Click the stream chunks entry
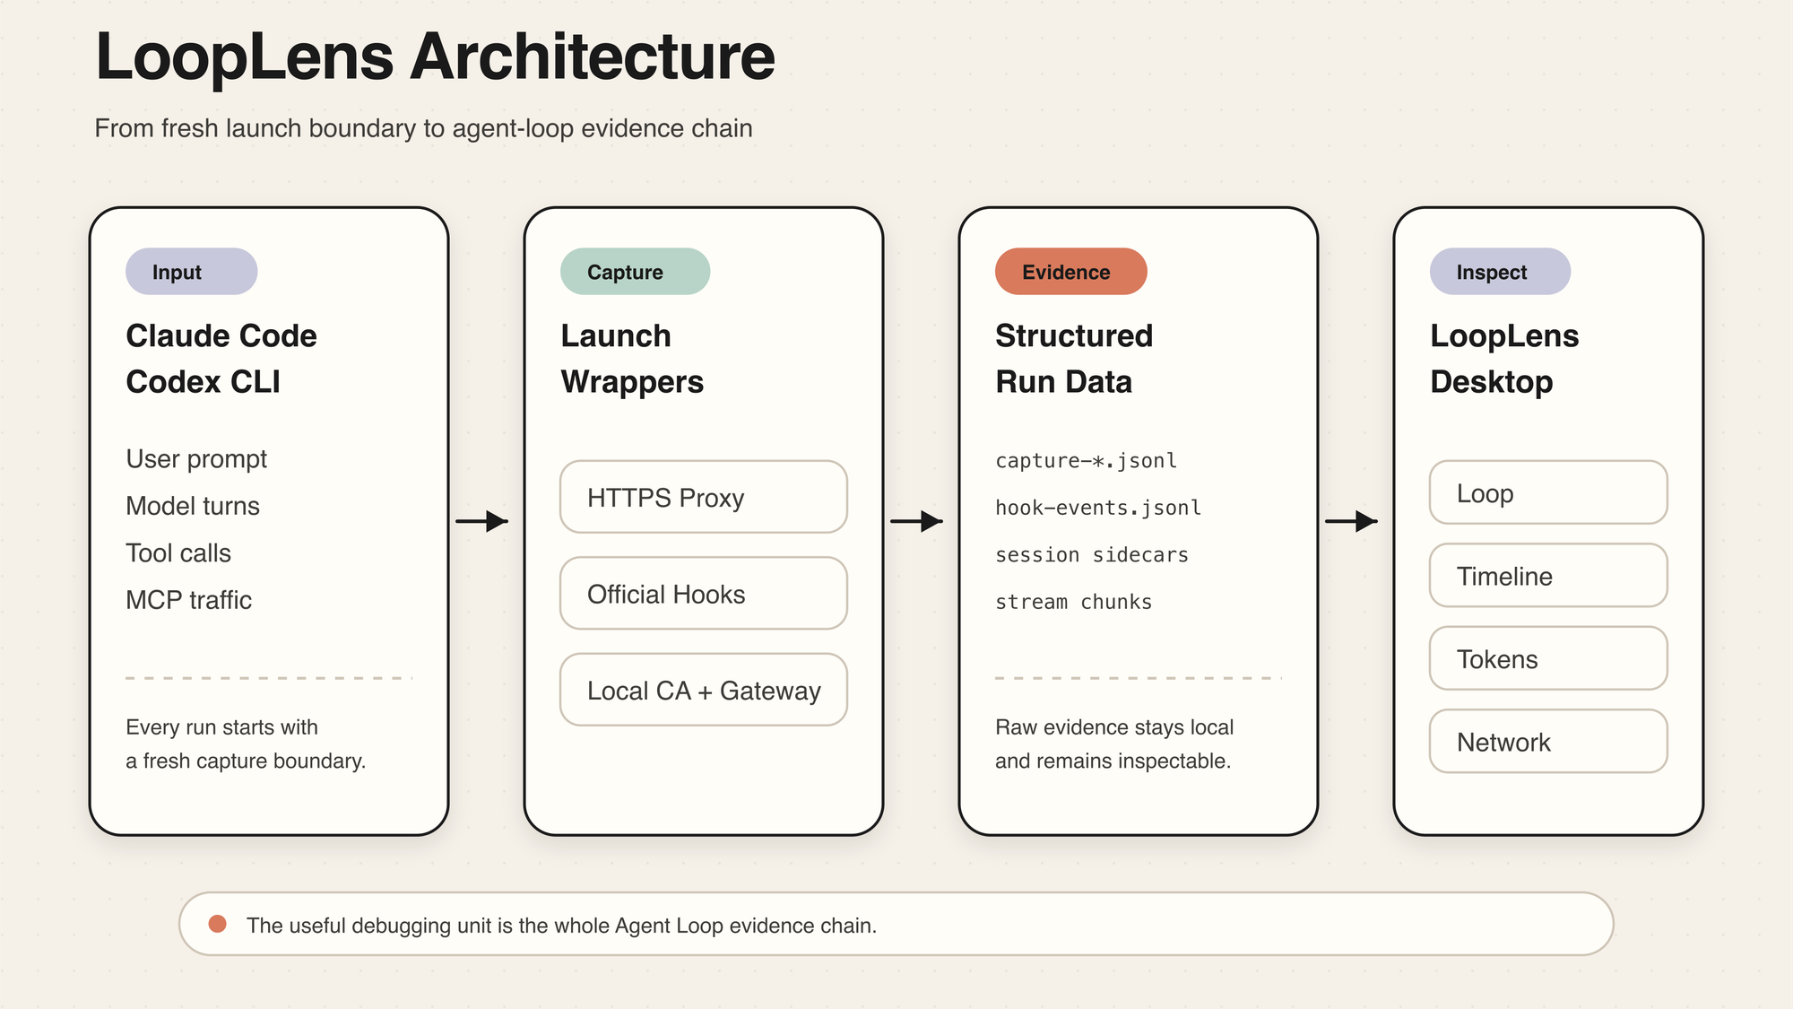 tap(1073, 602)
